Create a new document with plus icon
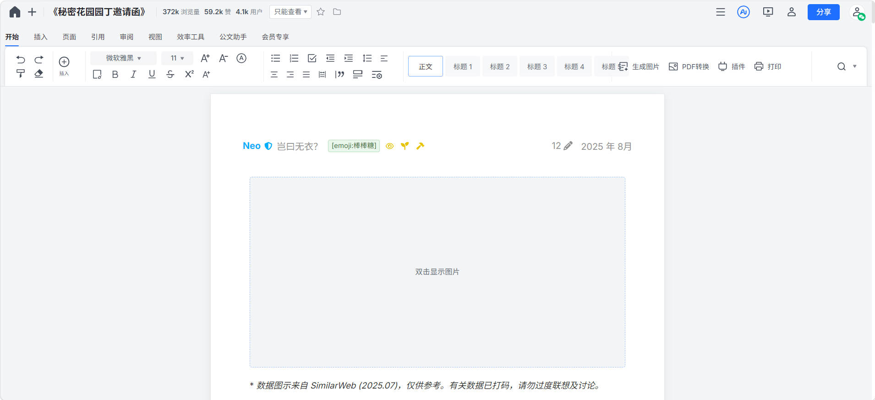The height and width of the screenshot is (400, 875). (32, 12)
